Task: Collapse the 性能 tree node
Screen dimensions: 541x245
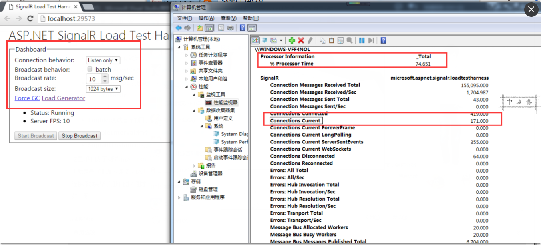Action: pyautogui.click(x=187, y=86)
